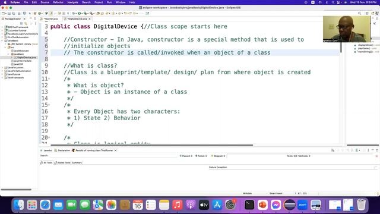The image size is (380, 214).
Task: Open the Photos app in the dock
Action: [111, 205]
